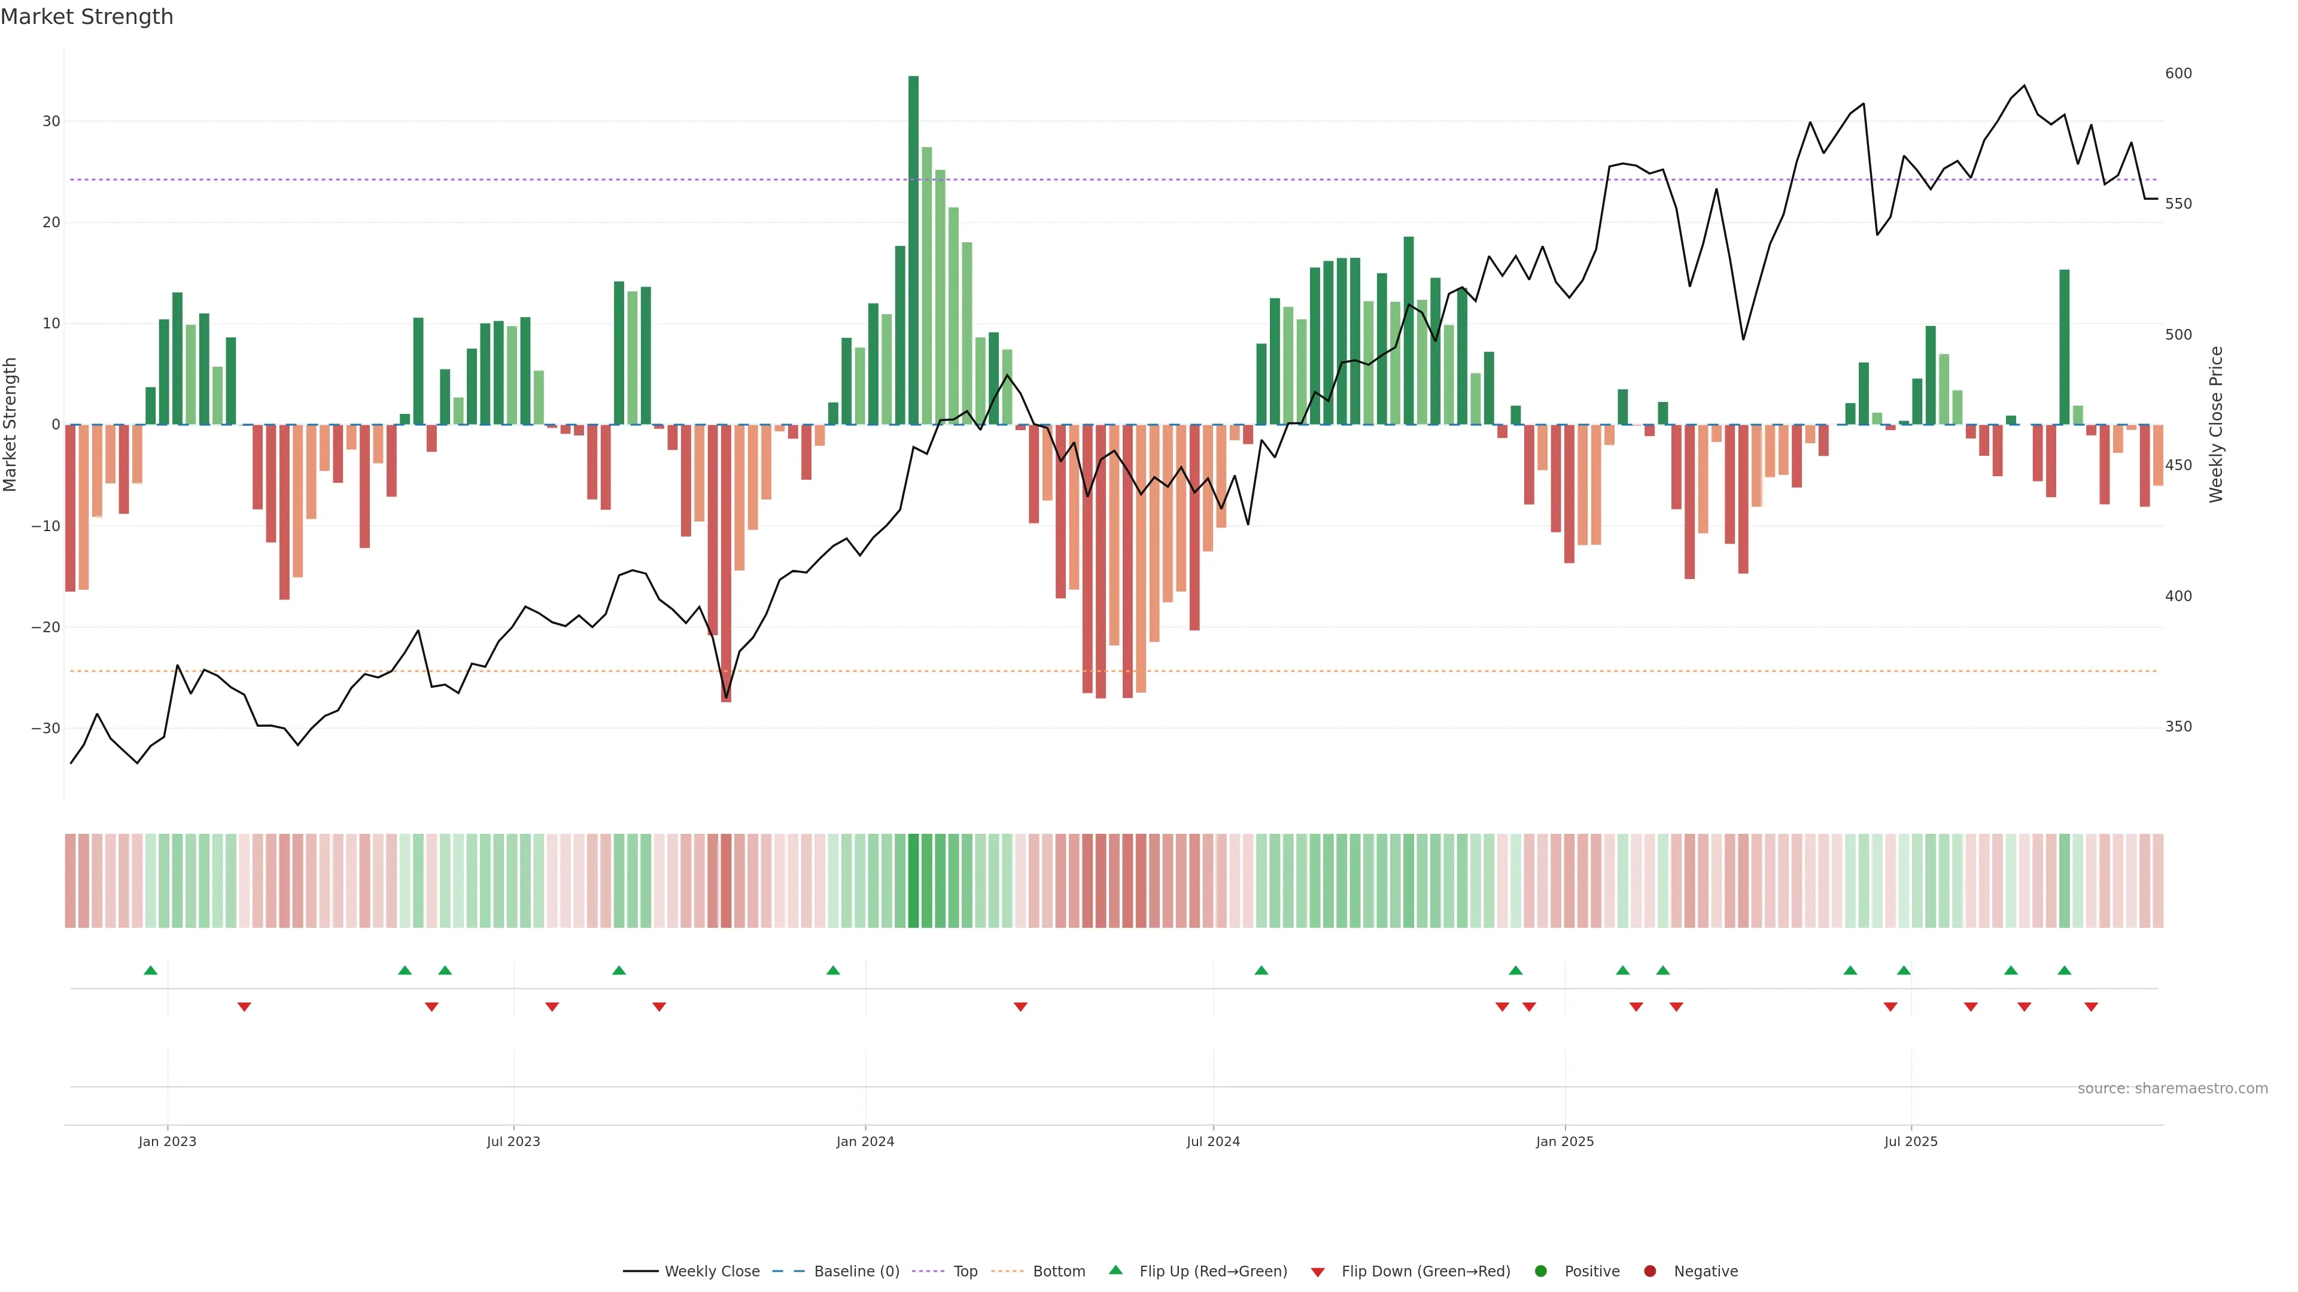The width and height of the screenshot is (2298, 1292).
Task: Click the last green flip-up triangle on the right
Action: tap(2064, 970)
